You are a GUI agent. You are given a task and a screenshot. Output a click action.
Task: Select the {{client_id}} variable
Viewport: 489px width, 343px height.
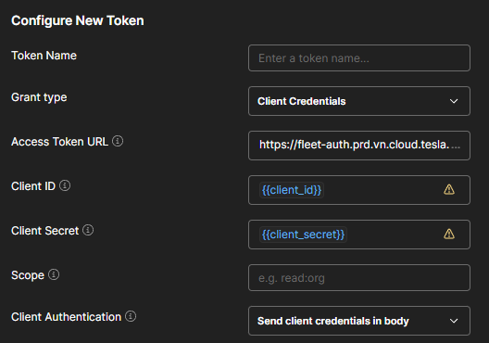[x=292, y=190]
